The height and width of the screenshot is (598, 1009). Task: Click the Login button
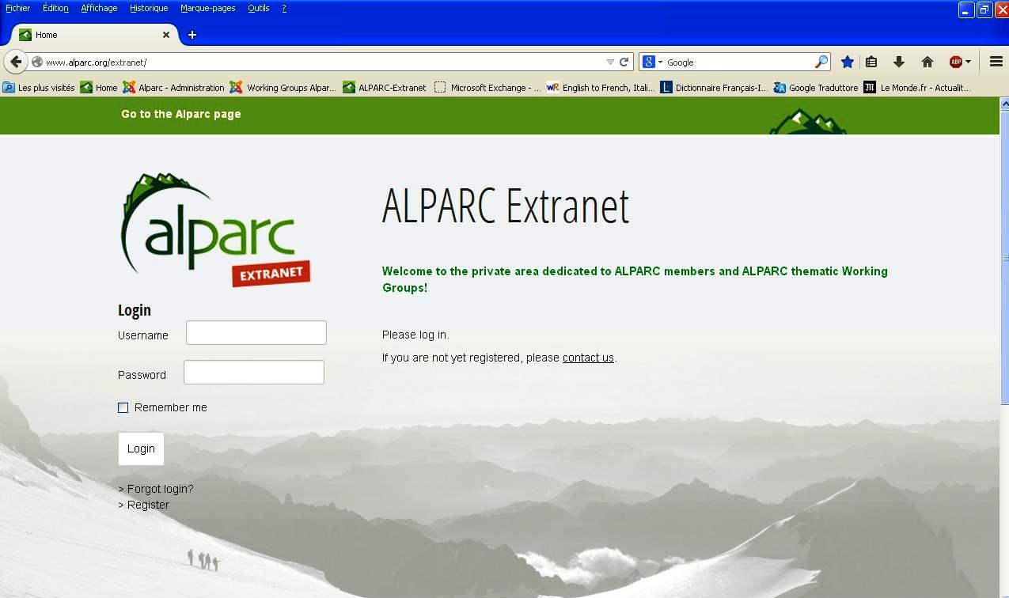click(141, 448)
